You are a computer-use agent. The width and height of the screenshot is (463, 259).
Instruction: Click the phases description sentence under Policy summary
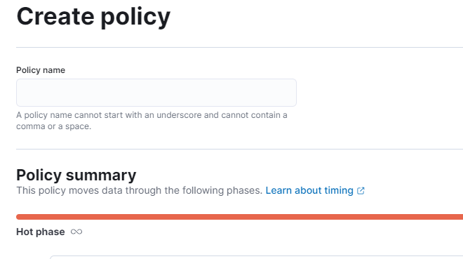(x=140, y=190)
